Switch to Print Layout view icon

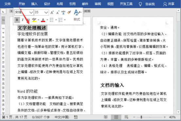(116, 117)
